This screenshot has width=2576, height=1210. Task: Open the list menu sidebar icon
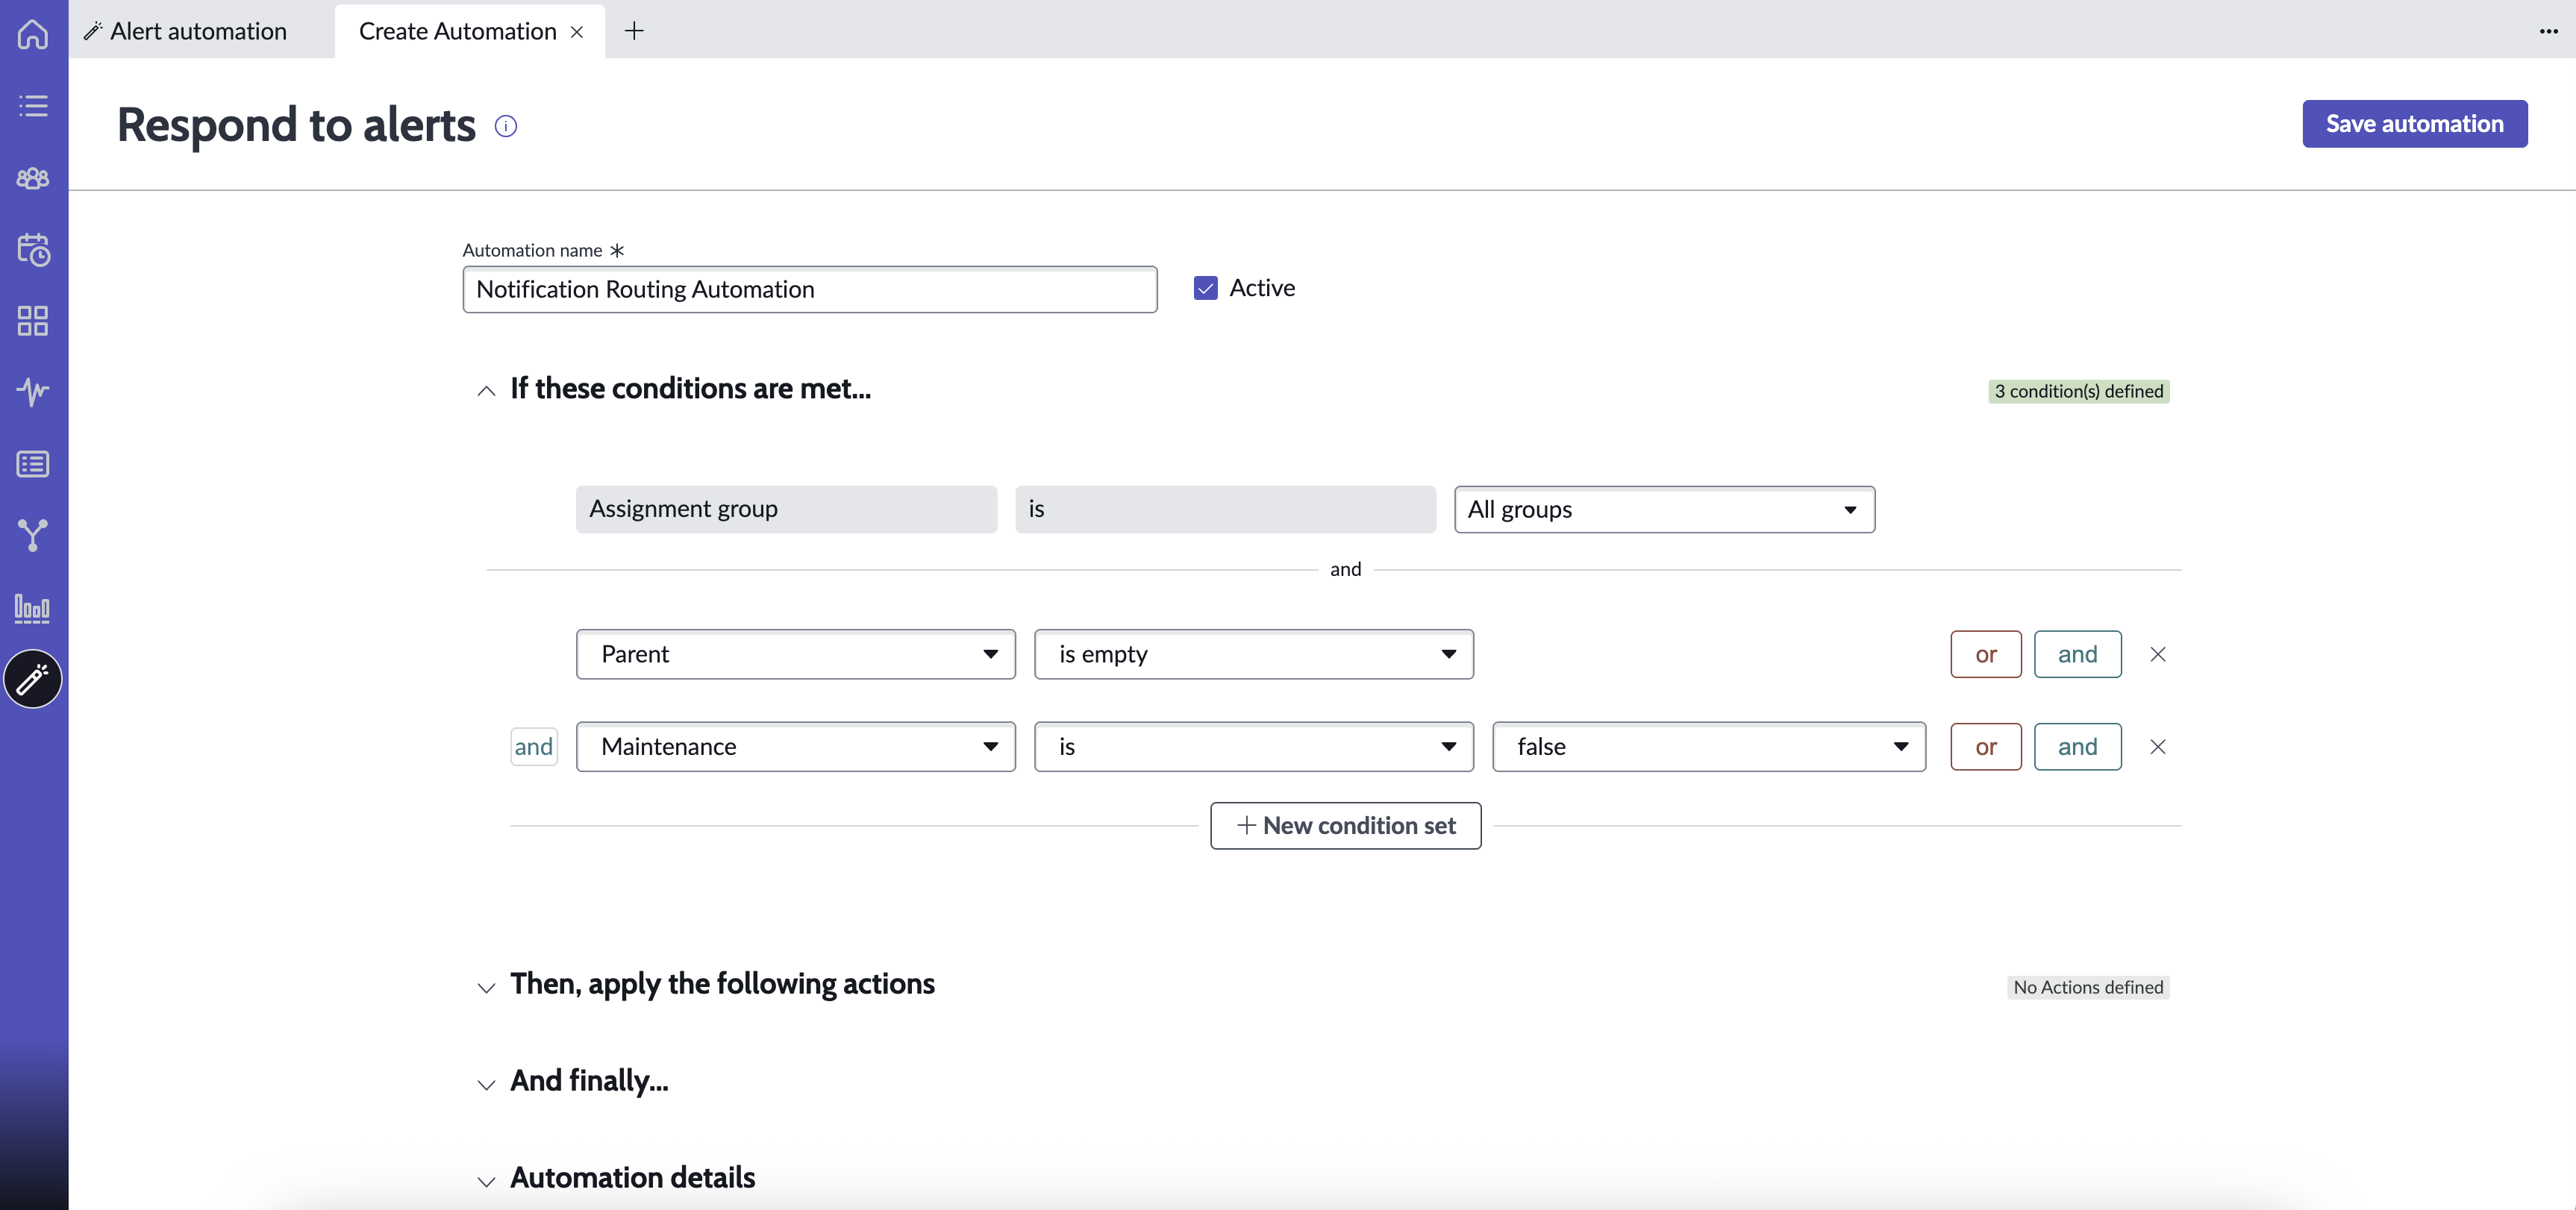click(33, 106)
